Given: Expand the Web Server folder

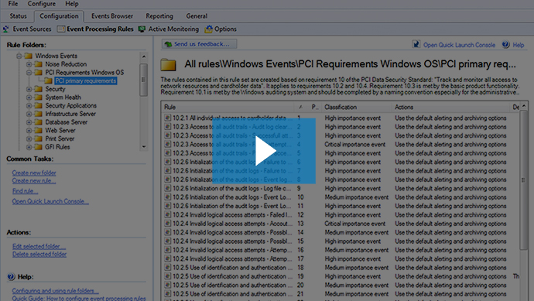Looking at the screenshot, I should click(29, 131).
